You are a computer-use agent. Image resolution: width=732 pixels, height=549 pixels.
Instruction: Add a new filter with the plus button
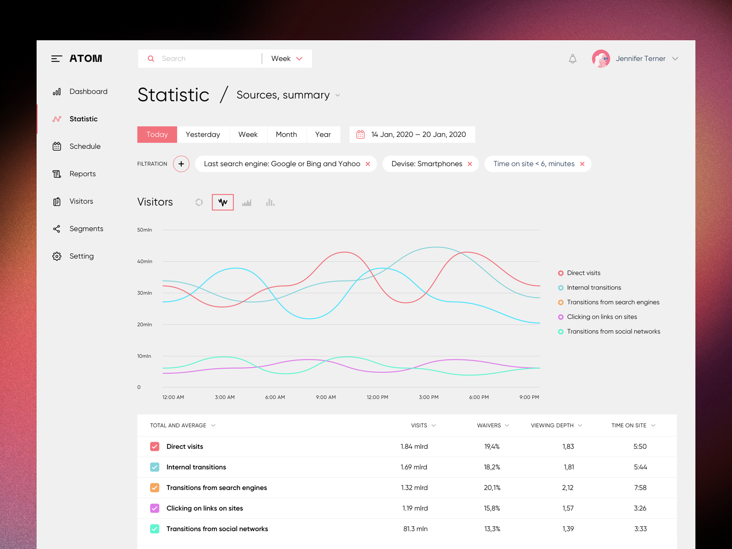(181, 164)
